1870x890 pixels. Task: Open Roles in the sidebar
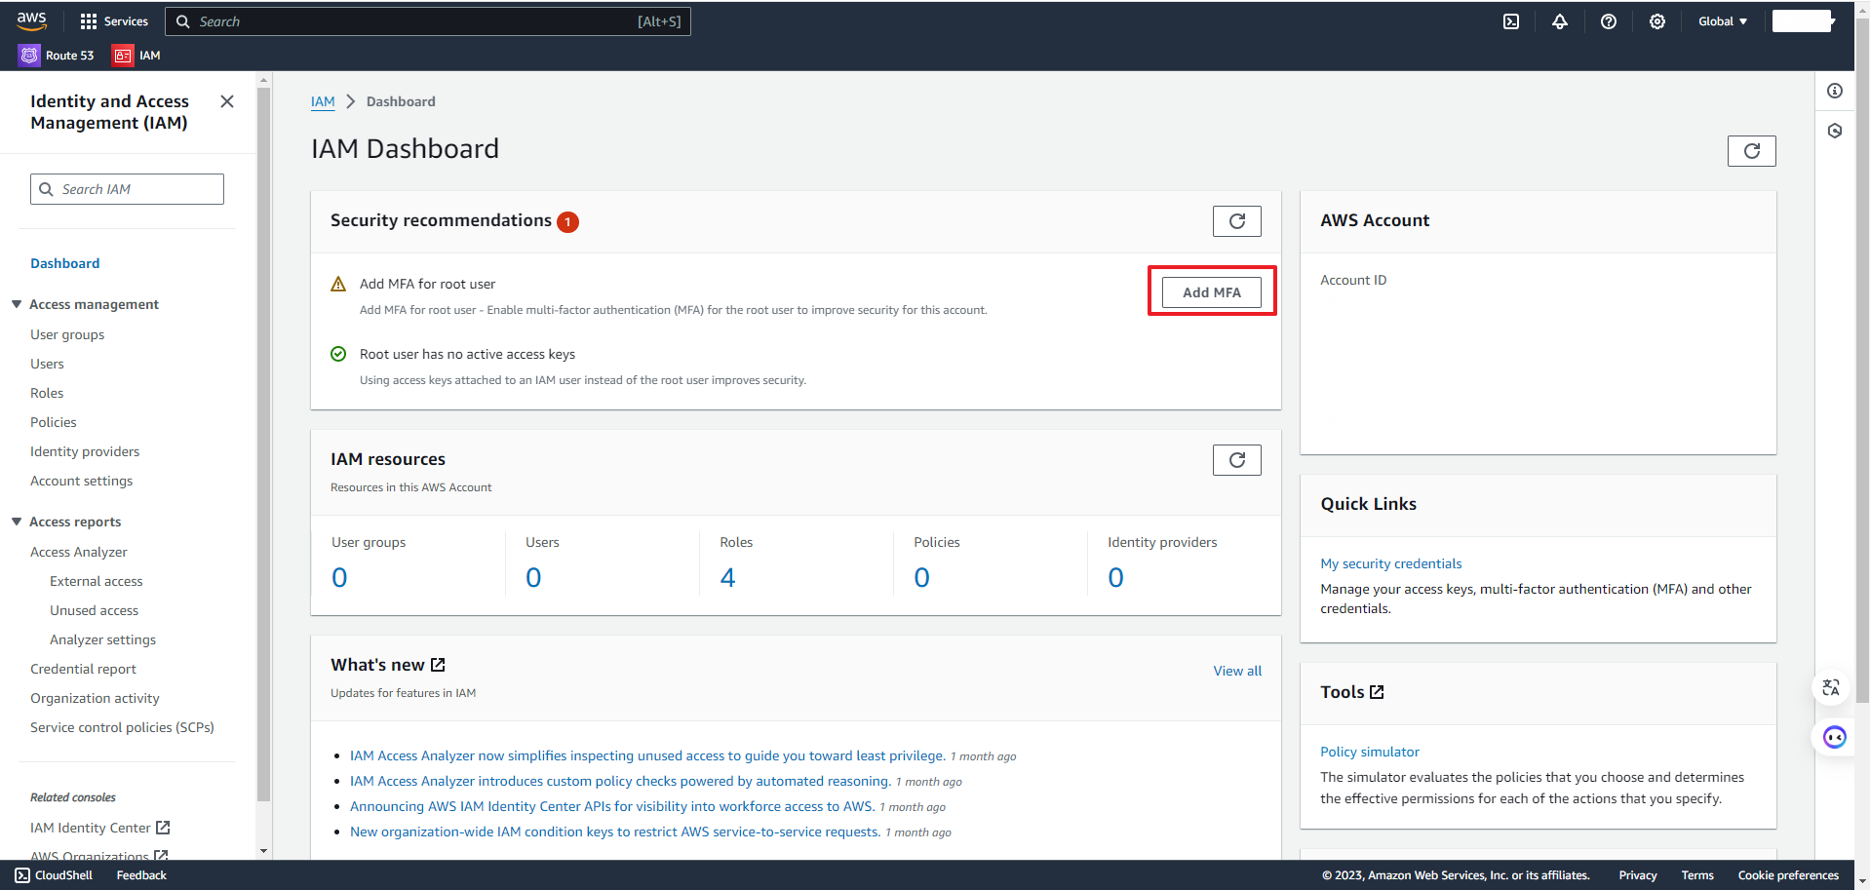pos(47,393)
